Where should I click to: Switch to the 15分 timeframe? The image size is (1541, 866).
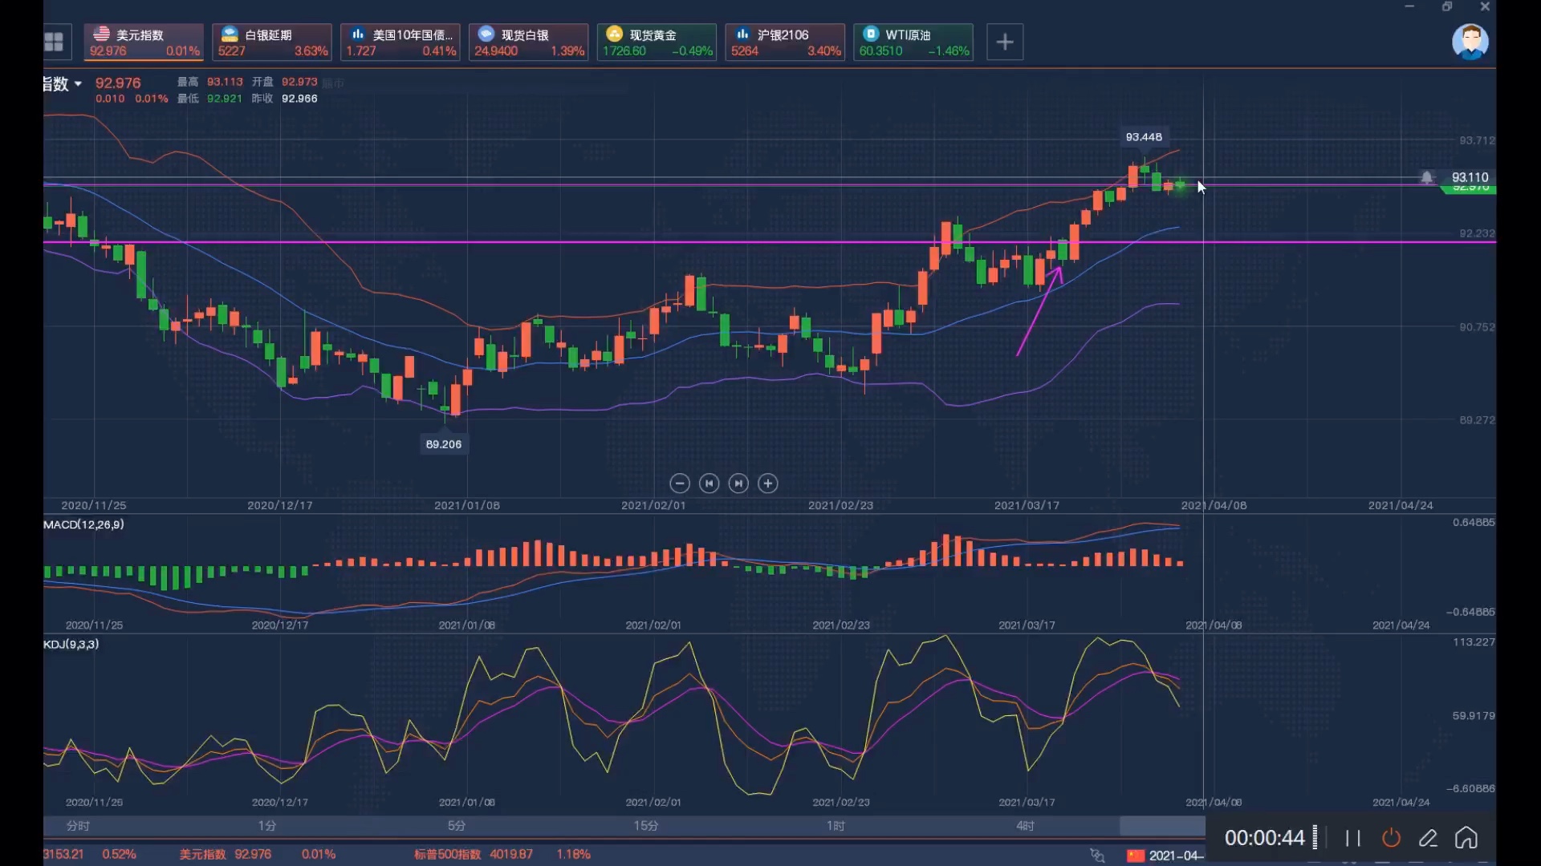click(646, 825)
